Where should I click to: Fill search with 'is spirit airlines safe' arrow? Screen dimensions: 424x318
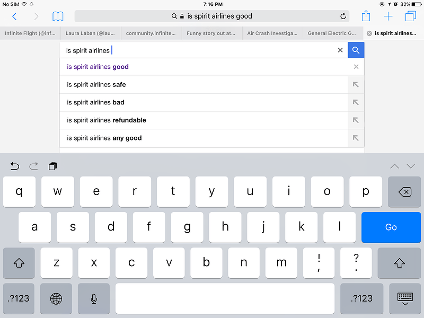(x=356, y=85)
